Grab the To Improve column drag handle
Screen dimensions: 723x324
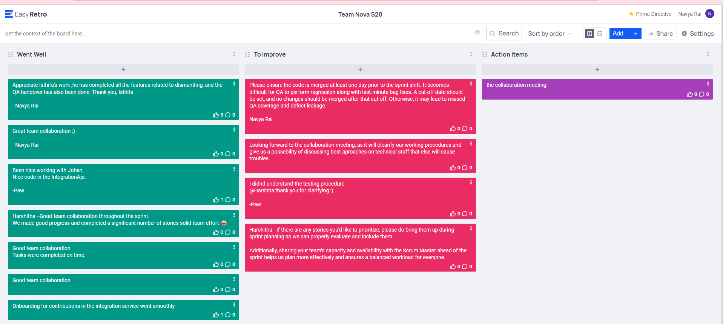click(247, 54)
